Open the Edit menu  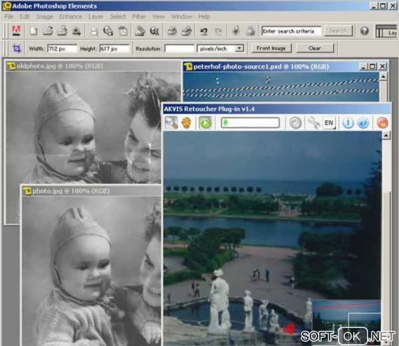(x=25, y=17)
